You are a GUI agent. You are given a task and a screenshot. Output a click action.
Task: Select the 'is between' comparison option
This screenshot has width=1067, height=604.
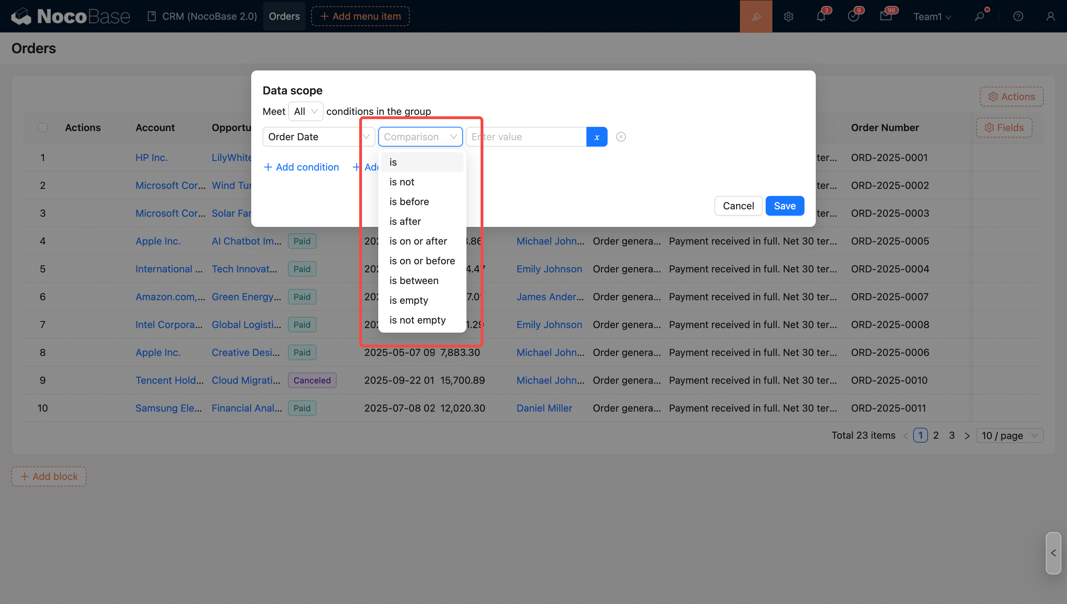(414, 281)
